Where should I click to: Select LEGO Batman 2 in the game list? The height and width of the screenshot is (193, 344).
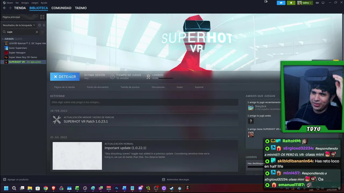[25, 43]
